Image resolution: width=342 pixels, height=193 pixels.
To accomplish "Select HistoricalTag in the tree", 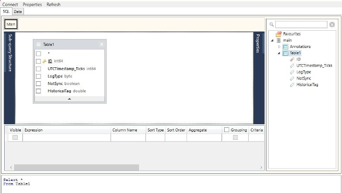I will pos(307,85).
